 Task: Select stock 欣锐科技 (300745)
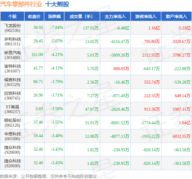(x=12, y=95)
